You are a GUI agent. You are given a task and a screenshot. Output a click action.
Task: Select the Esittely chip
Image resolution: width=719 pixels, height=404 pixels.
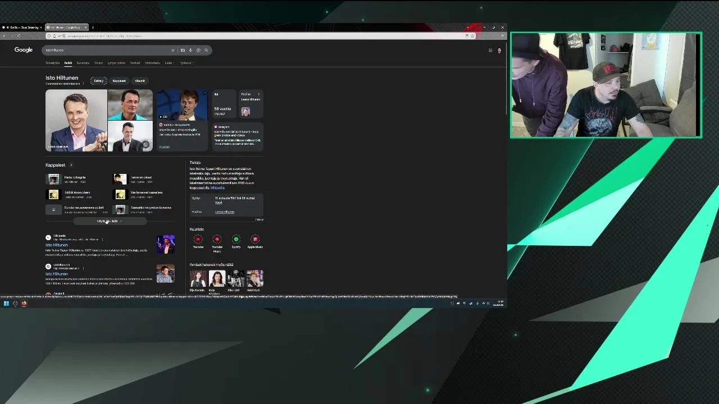pyautogui.click(x=99, y=81)
